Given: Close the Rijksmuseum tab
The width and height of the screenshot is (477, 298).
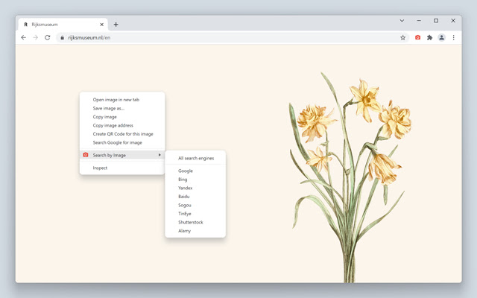Looking at the screenshot, I should 102,24.
